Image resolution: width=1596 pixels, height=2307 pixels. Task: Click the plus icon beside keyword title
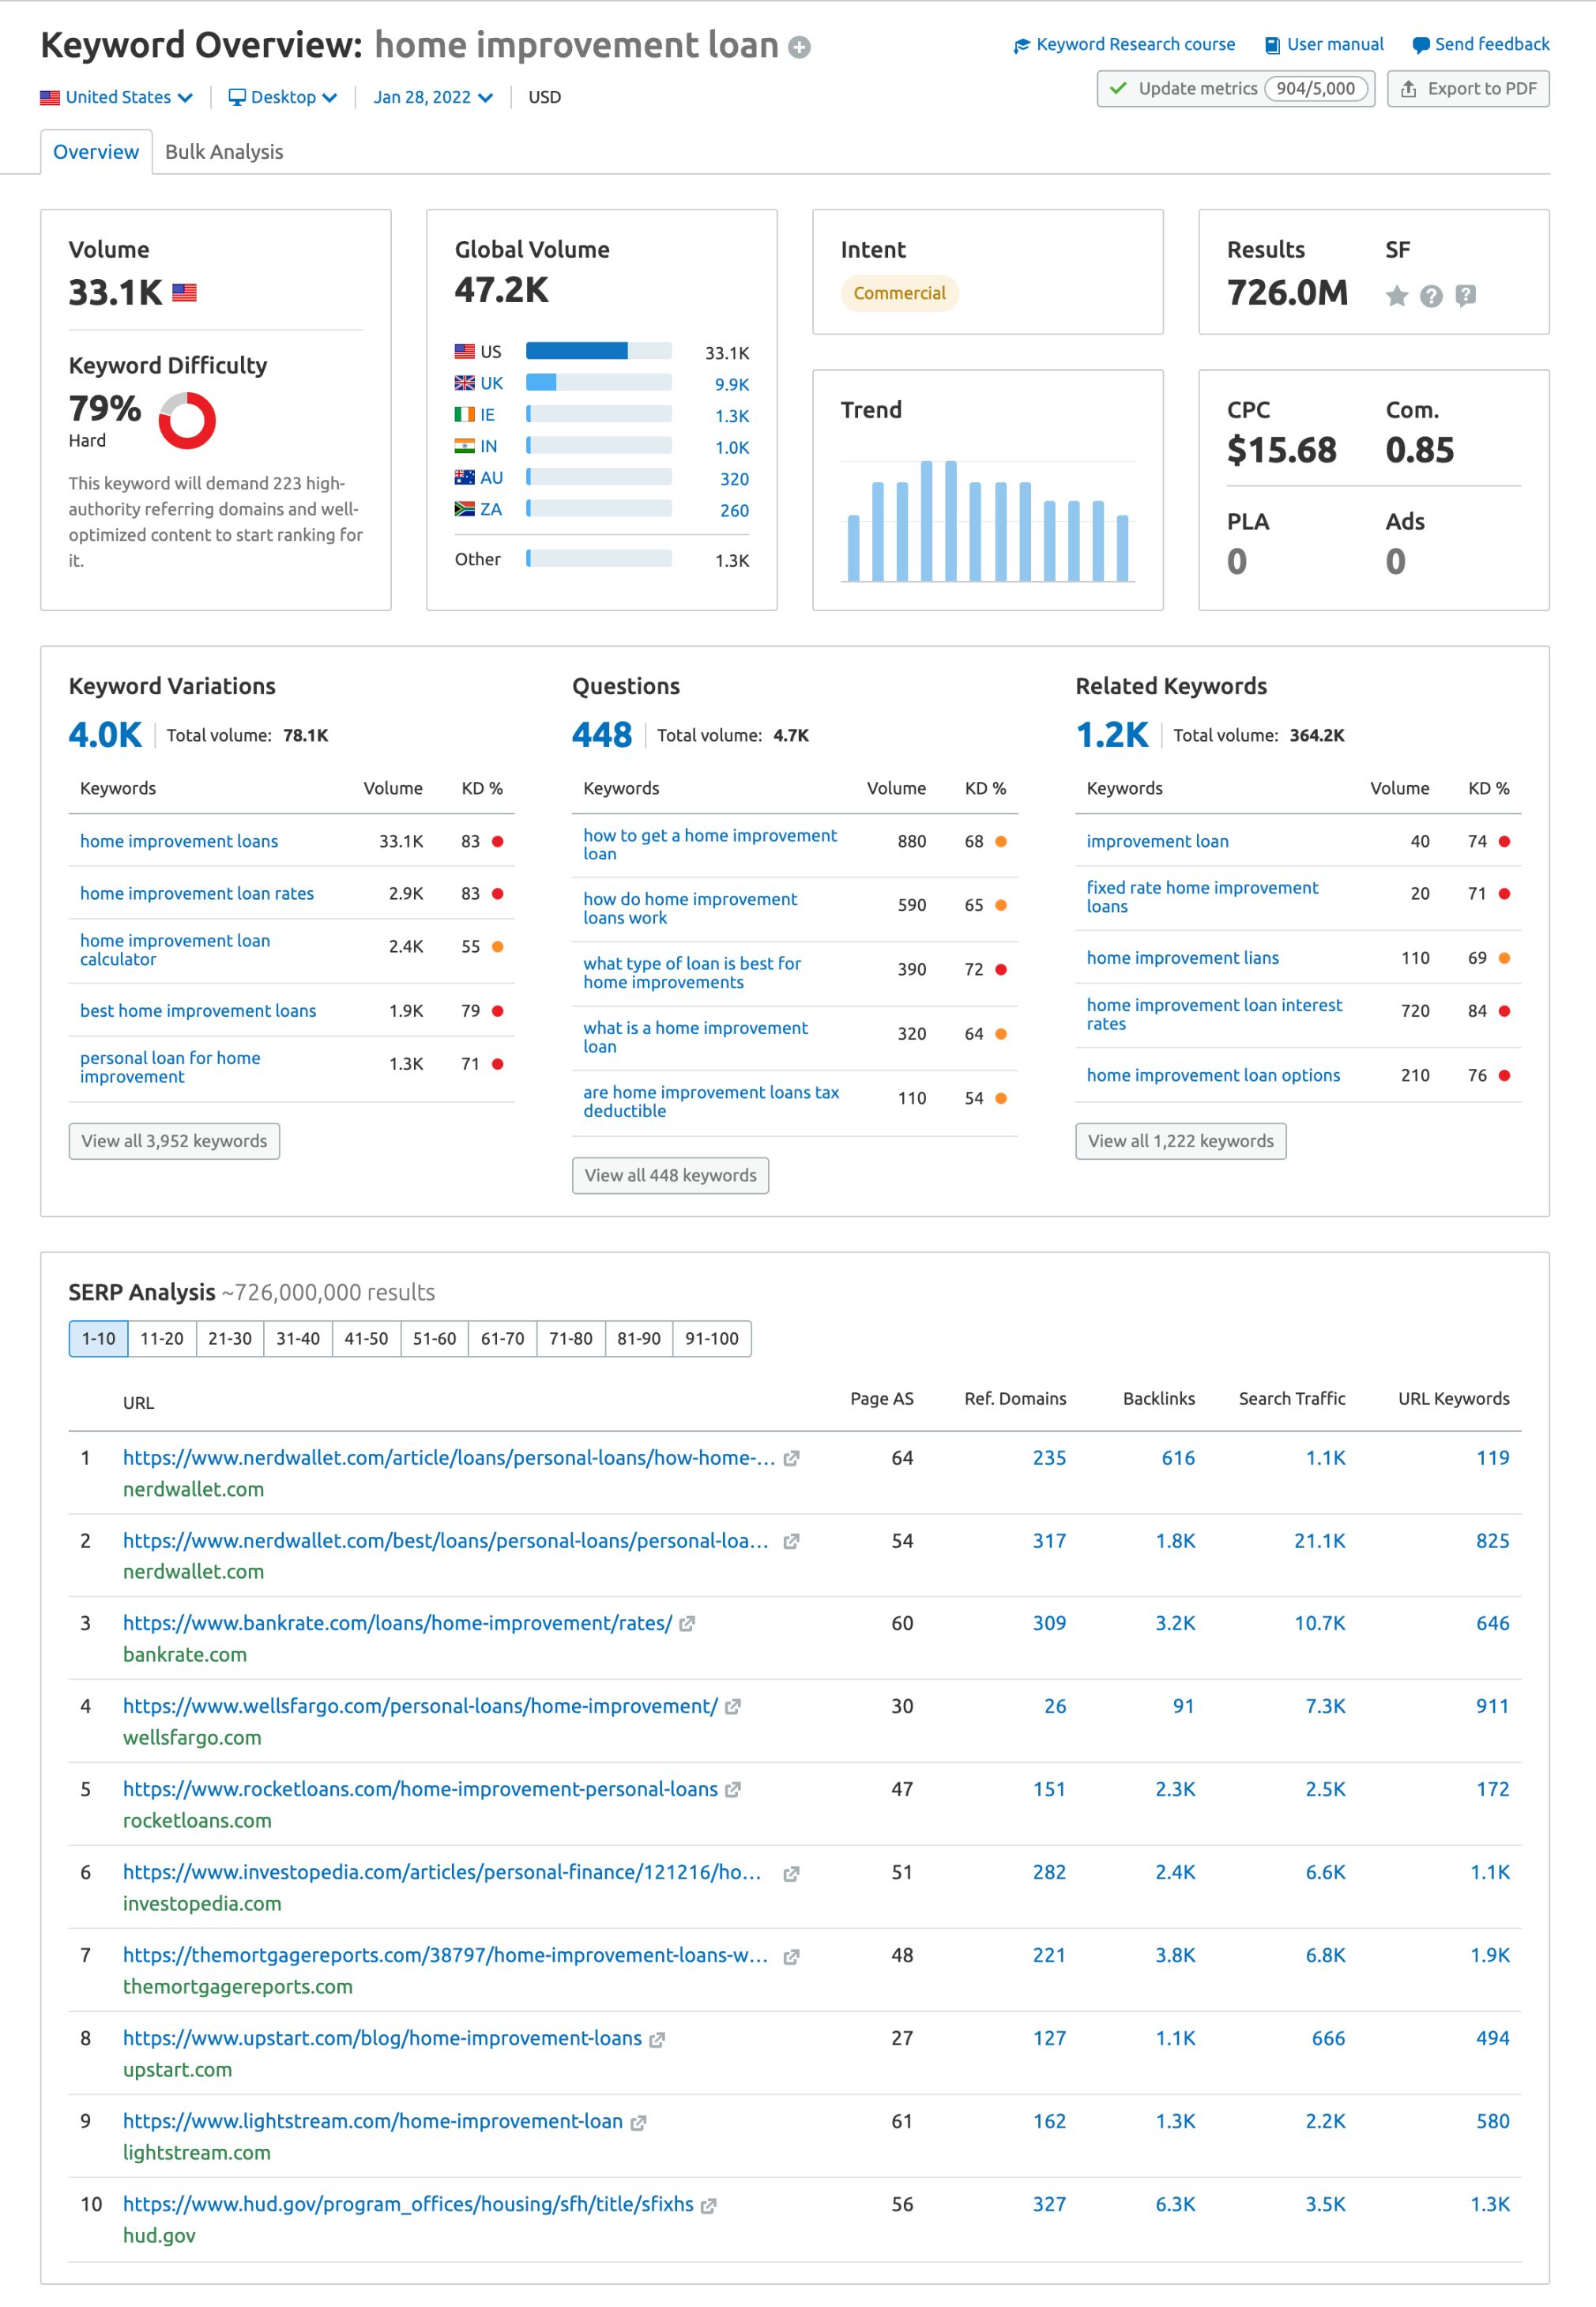click(799, 47)
